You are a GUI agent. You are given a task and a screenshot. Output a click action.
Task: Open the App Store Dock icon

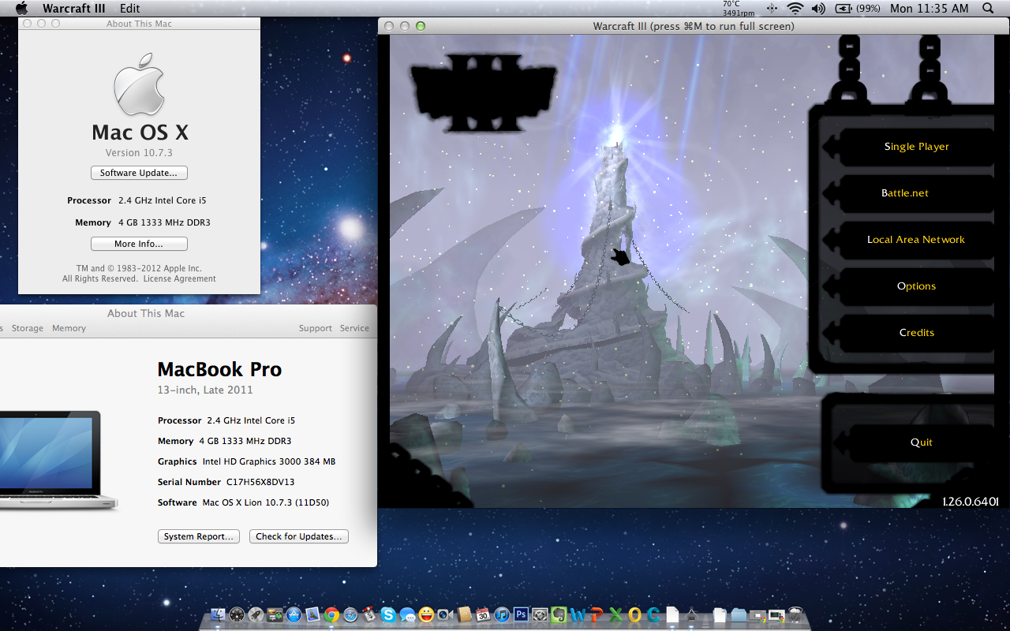294,615
